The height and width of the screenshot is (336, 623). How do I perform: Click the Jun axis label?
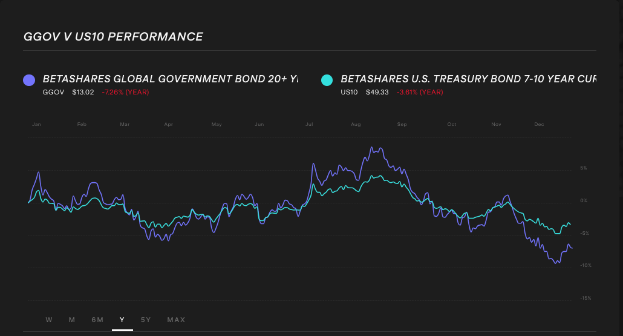(x=259, y=125)
